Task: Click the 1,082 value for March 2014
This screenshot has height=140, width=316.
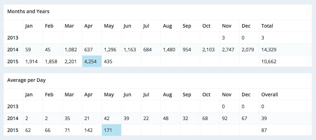Action: [x=71, y=50]
